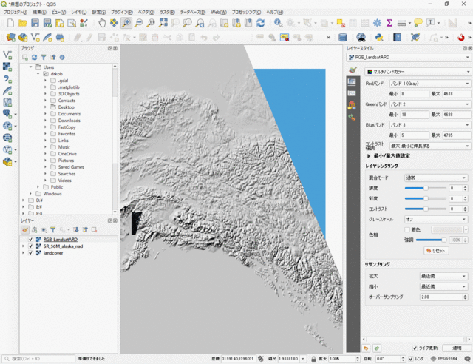Toggle the live update checkbox

[415, 348]
